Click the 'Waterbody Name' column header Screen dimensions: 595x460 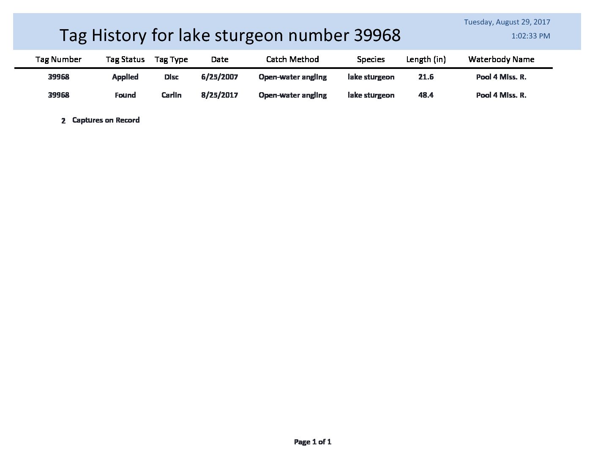[501, 60]
